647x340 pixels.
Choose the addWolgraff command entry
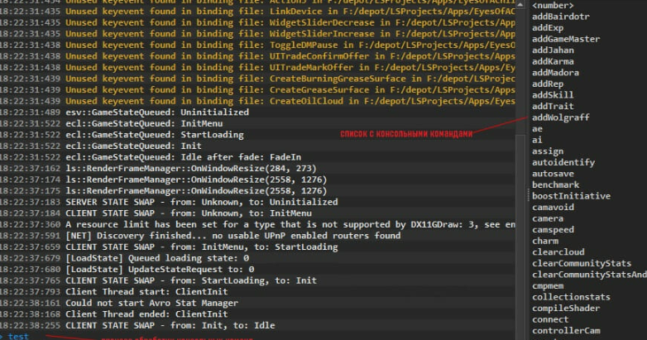coord(560,117)
